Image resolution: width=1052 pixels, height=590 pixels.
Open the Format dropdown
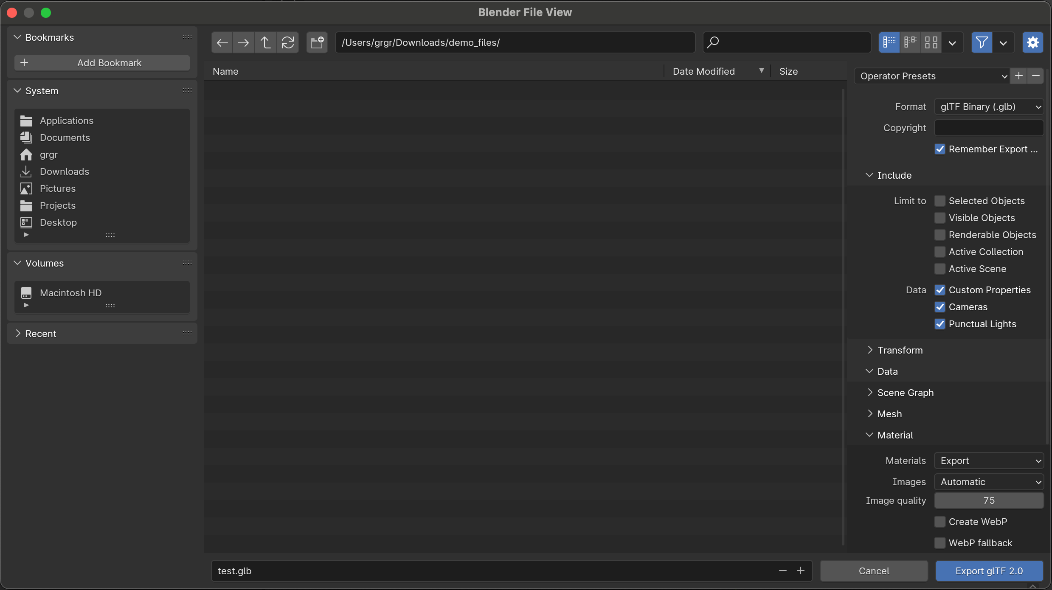point(989,107)
